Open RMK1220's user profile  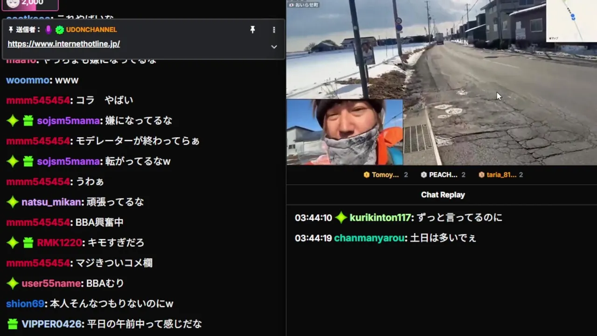click(x=60, y=243)
